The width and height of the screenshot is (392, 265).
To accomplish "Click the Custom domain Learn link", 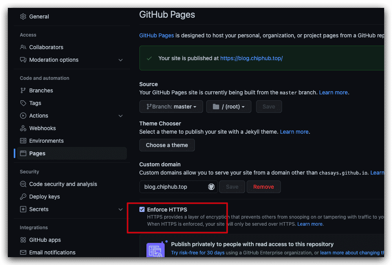I will tap(377, 173).
